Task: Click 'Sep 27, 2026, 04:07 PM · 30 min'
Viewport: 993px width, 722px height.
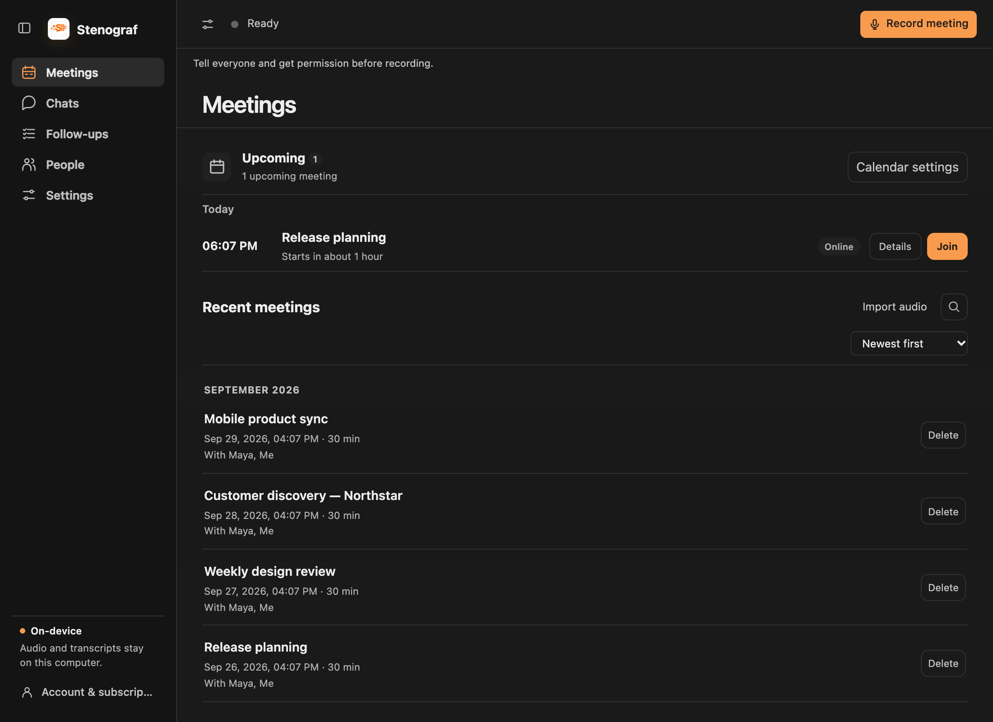Action: [281, 591]
